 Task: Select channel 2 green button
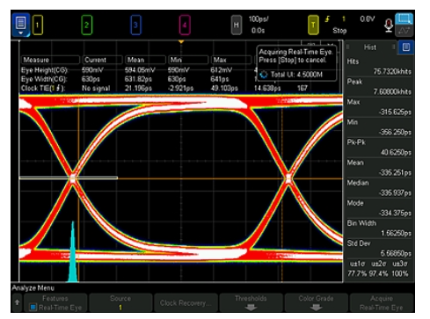coord(86,25)
